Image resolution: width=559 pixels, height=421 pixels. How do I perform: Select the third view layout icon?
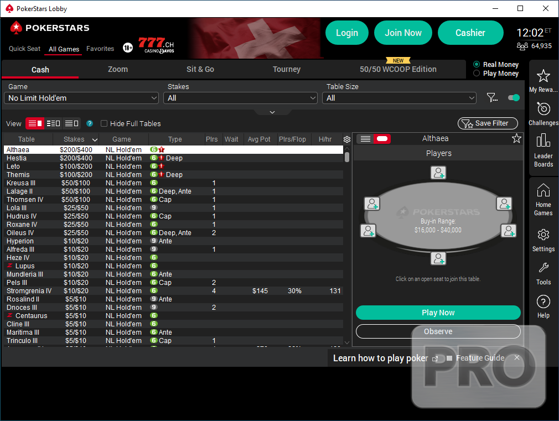[71, 123]
